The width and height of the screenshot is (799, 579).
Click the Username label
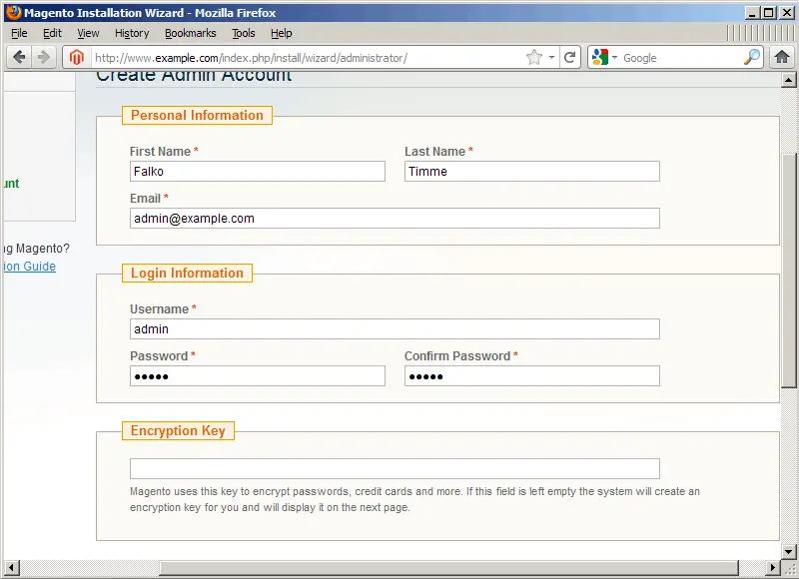(x=159, y=309)
